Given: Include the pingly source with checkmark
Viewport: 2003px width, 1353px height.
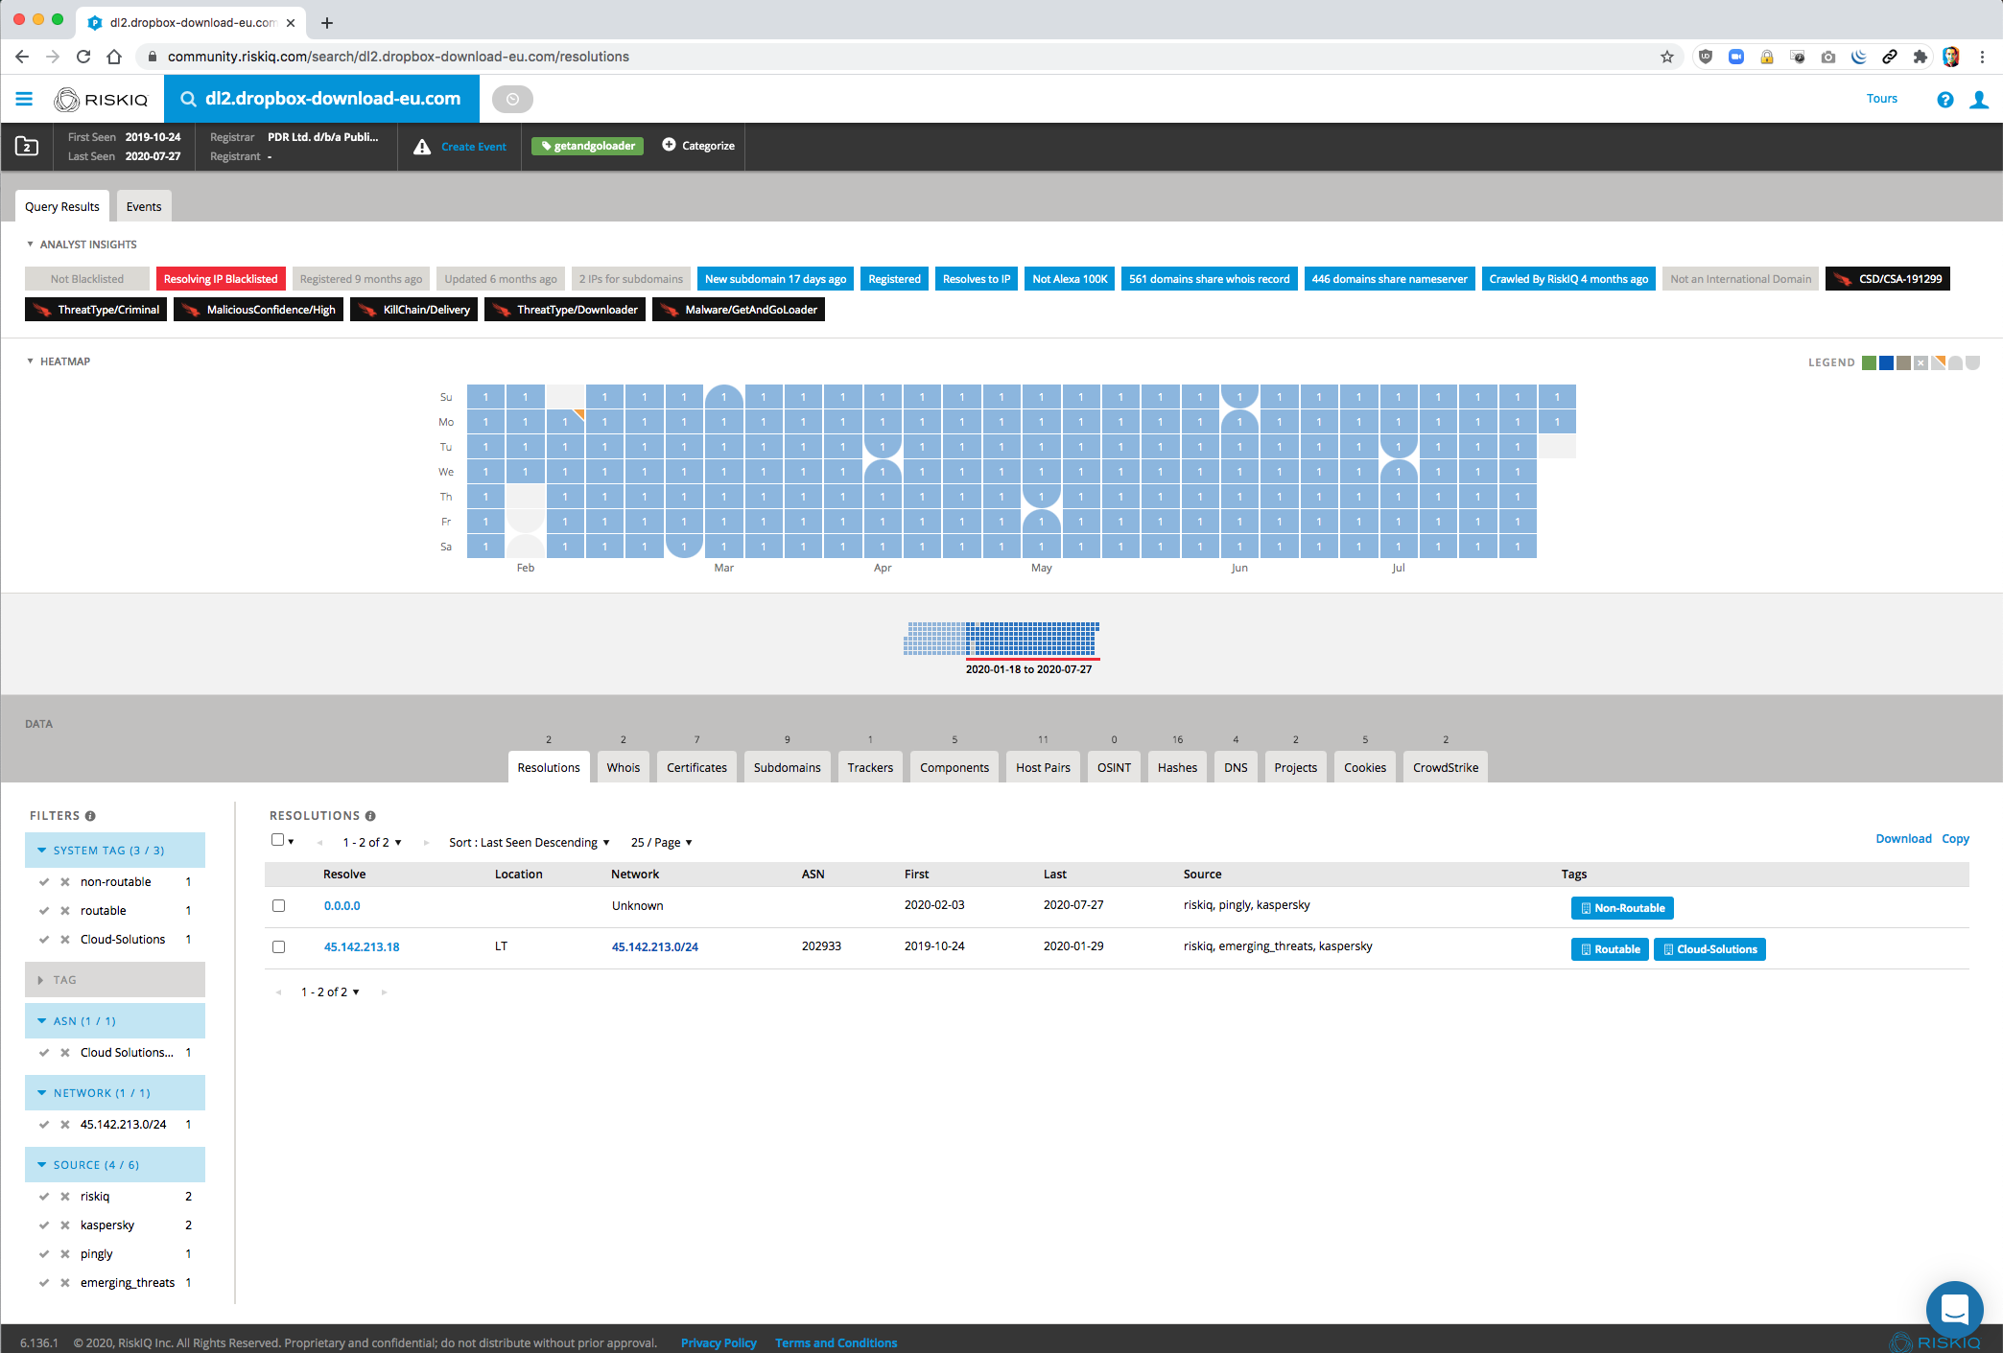Looking at the screenshot, I should tap(44, 1254).
